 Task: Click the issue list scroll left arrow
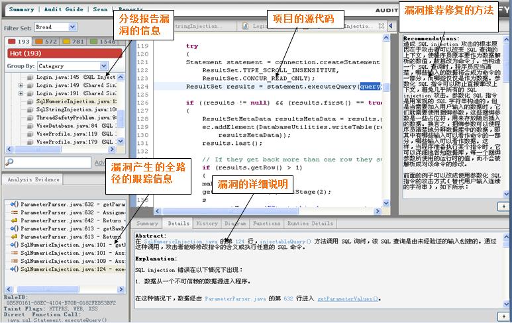tap(9, 150)
